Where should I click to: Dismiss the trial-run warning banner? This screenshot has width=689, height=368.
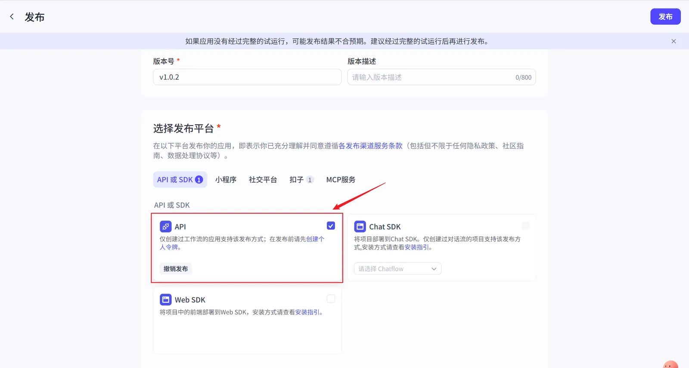673,41
